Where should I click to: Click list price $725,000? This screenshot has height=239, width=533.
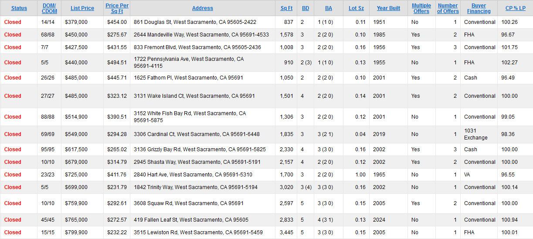tap(76, 175)
